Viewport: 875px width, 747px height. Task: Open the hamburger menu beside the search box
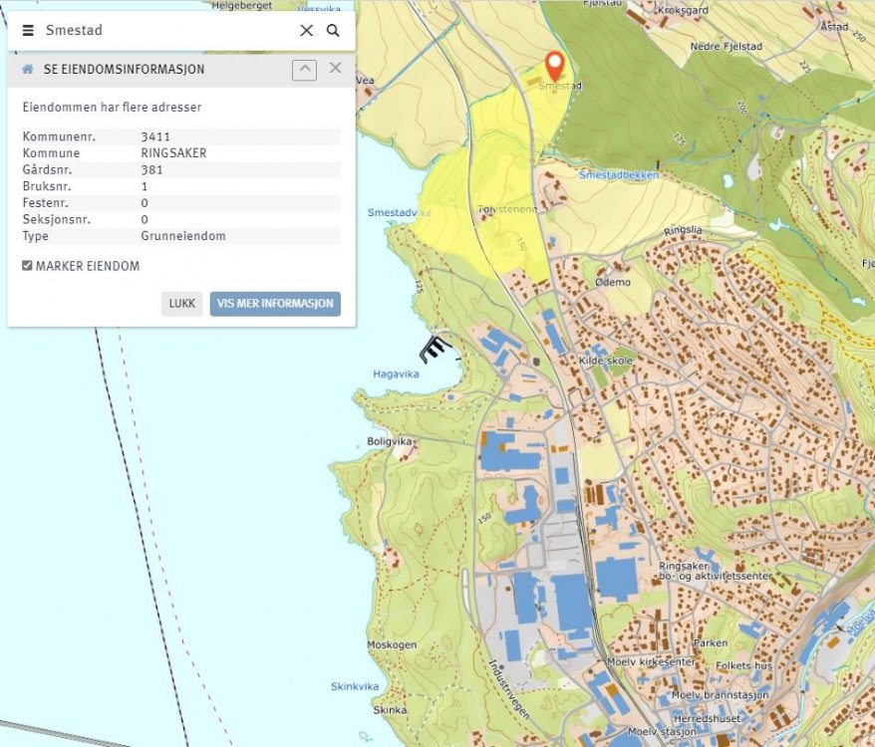click(28, 31)
